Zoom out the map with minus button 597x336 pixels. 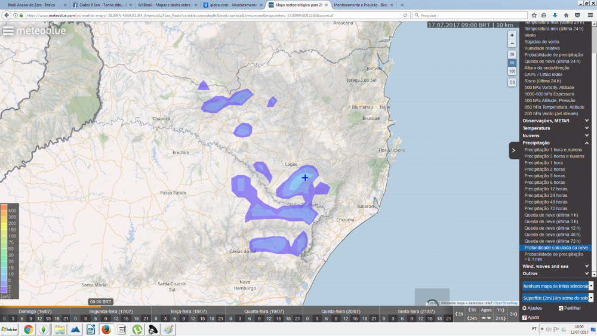(512, 43)
